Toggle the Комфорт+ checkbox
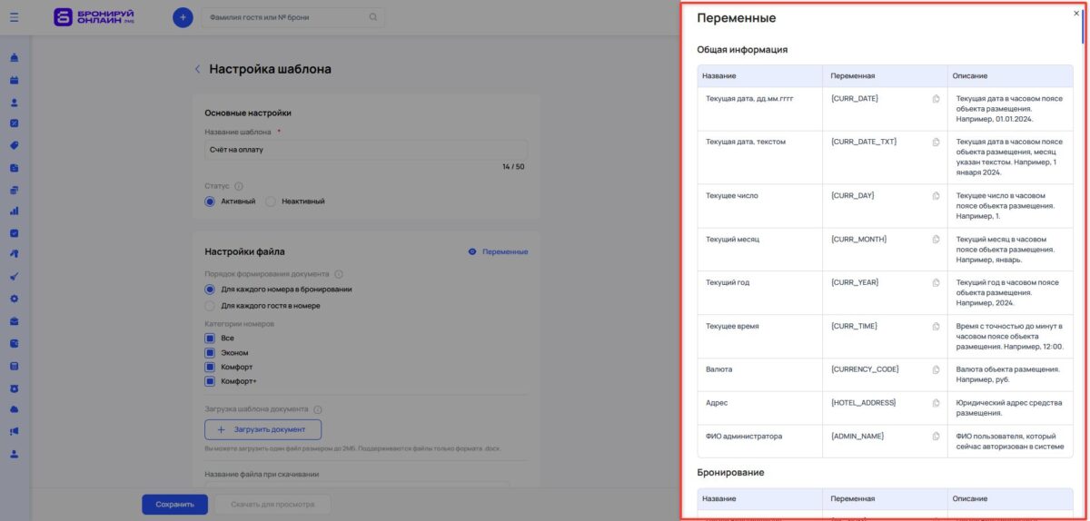 (x=210, y=381)
